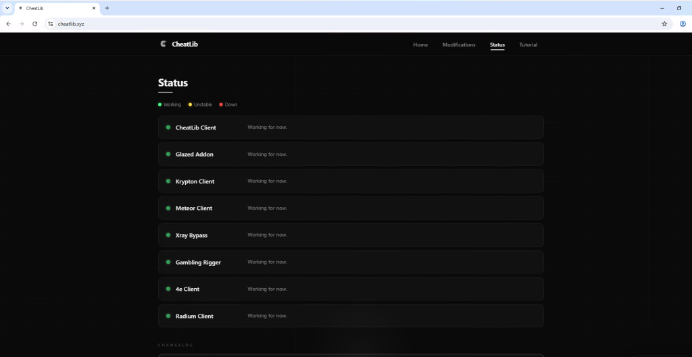Click the Down legend label

tap(231, 105)
